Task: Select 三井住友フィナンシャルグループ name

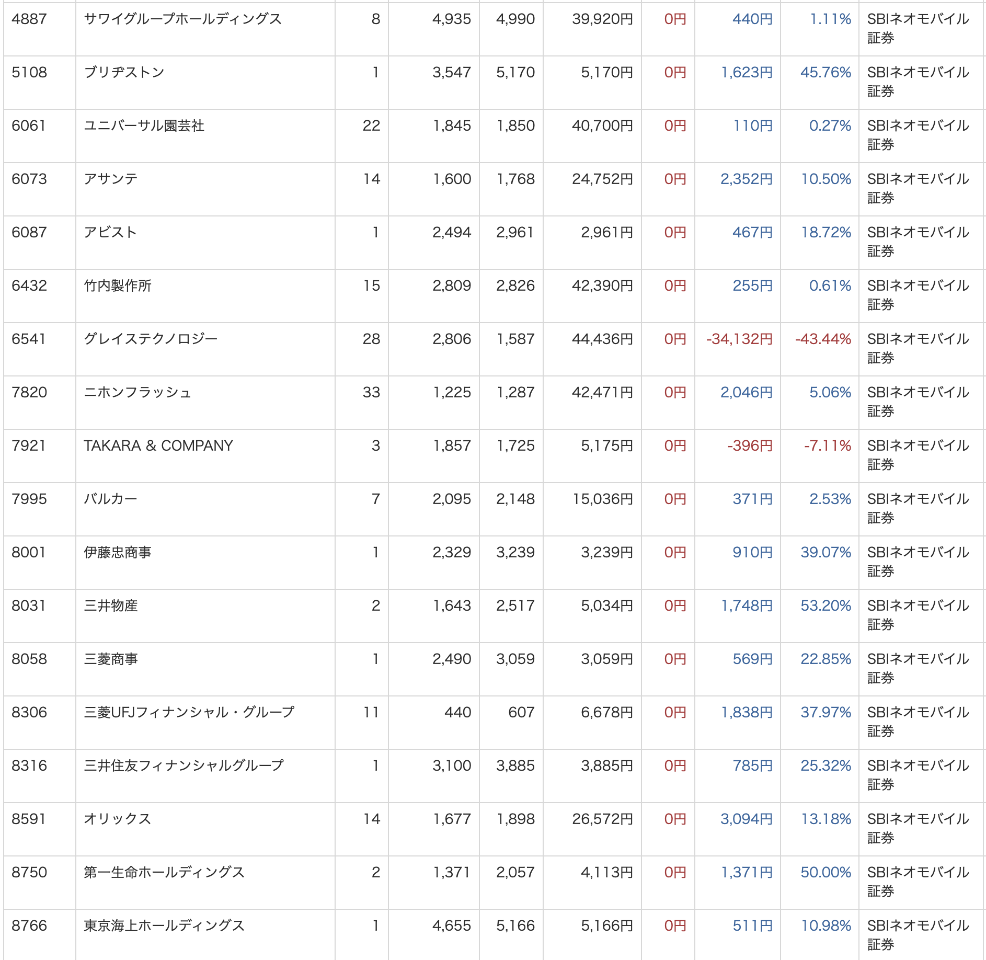Action: (184, 766)
